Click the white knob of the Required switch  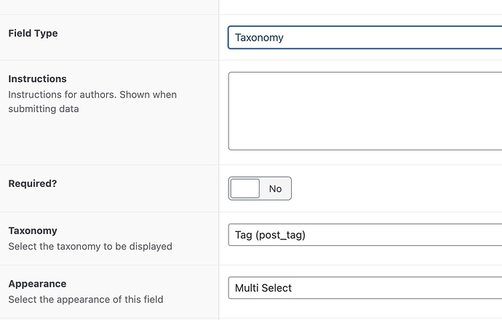coord(245,188)
